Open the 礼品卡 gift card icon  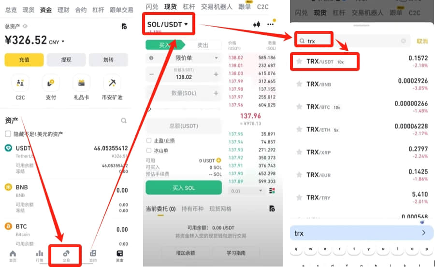(x=81, y=83)
